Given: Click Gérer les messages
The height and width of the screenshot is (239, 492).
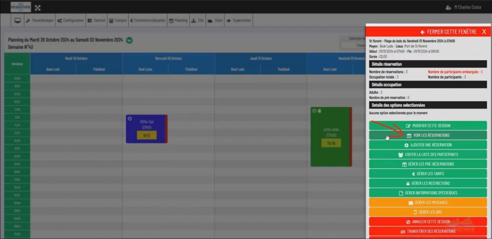Looking at the screenshot, I should point(428,203).
